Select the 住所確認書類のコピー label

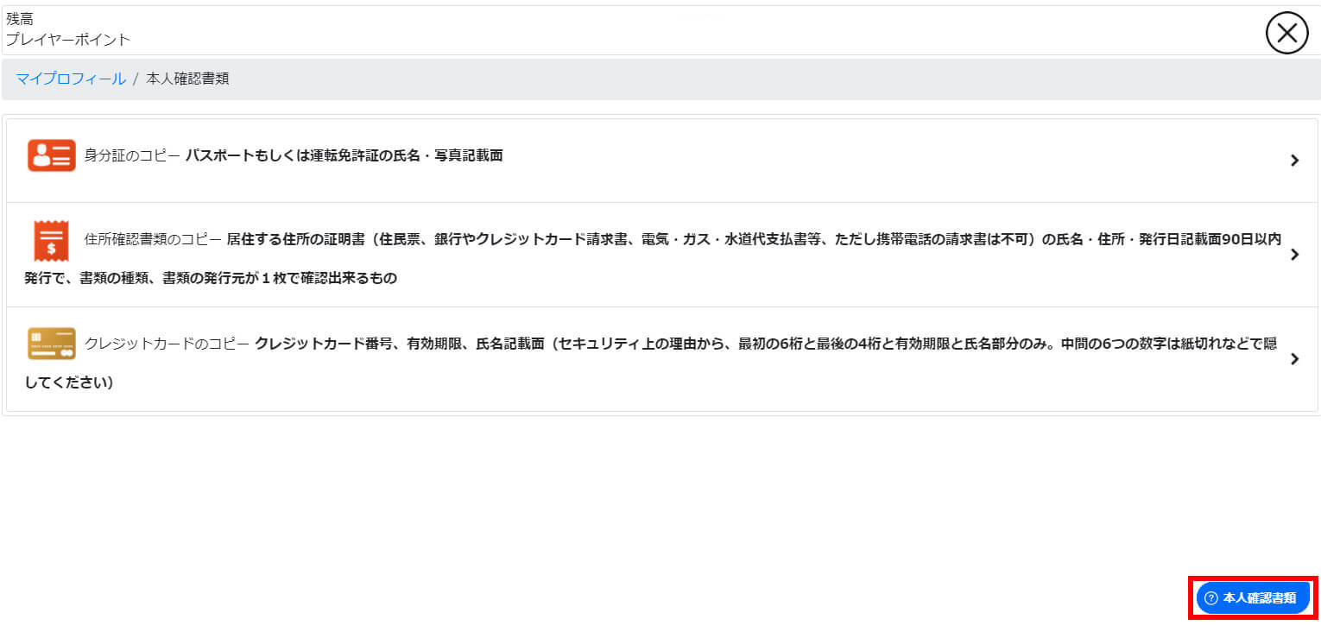tap(153, 239)
